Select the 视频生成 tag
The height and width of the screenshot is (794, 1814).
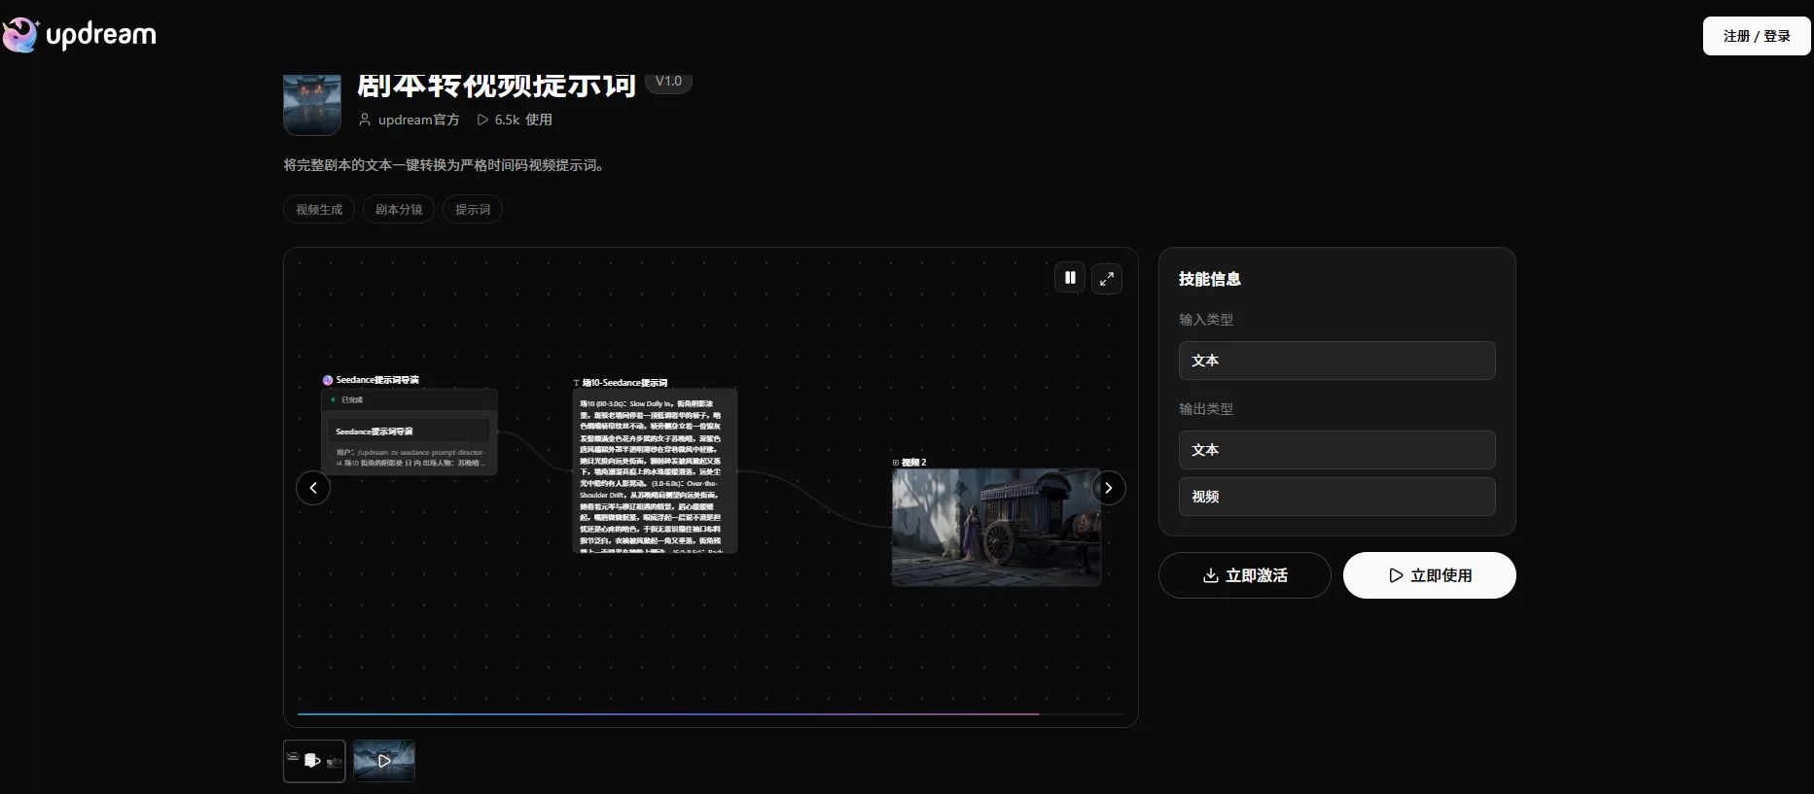point(319,209)
